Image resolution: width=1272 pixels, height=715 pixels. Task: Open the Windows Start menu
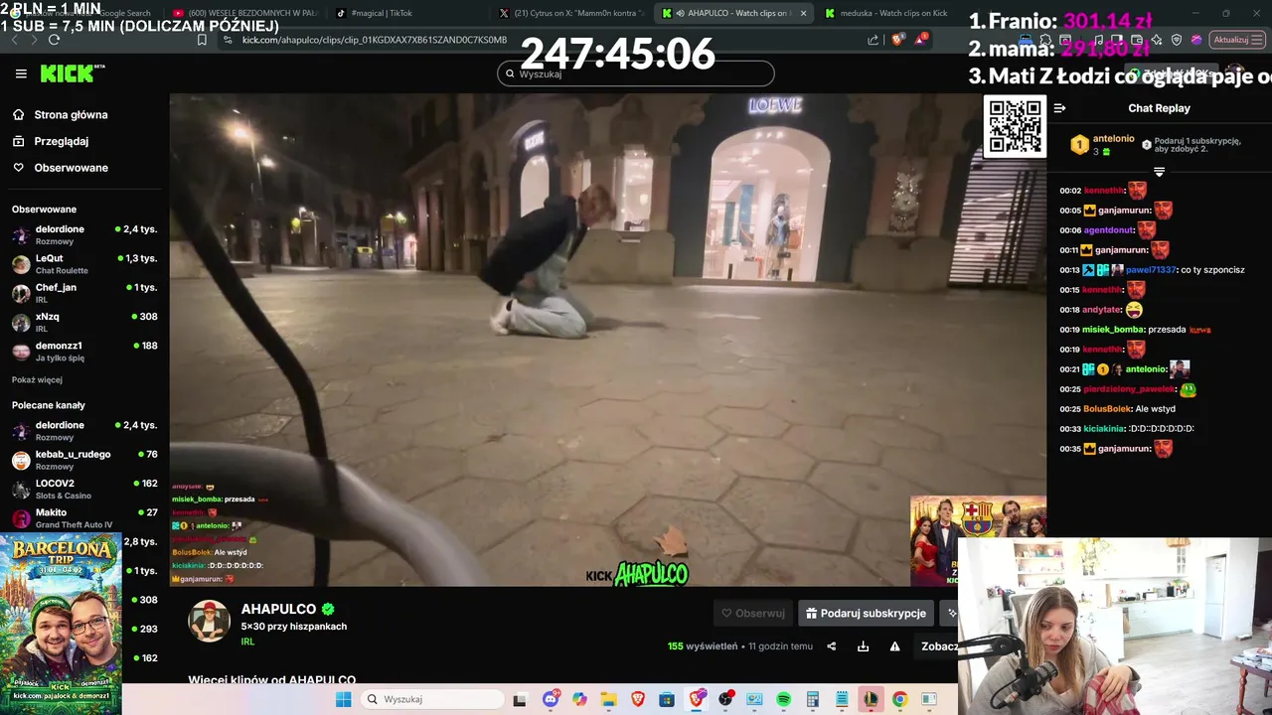coord(343,699)
